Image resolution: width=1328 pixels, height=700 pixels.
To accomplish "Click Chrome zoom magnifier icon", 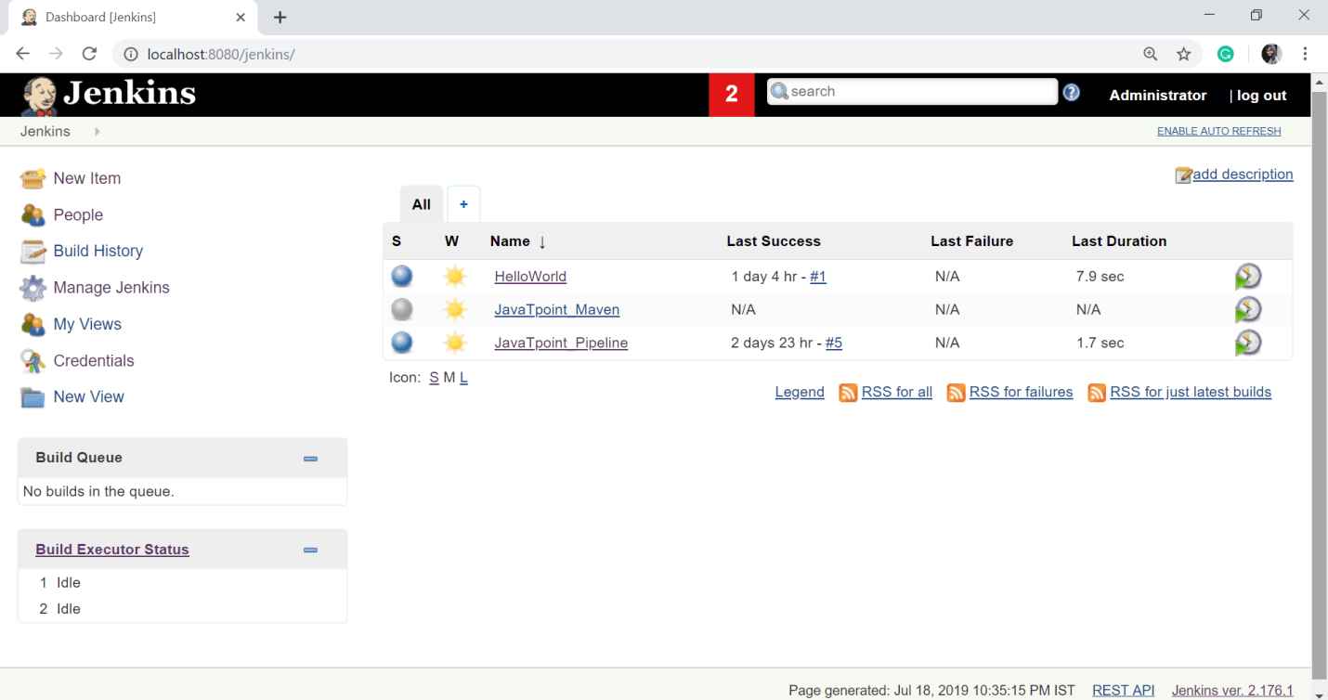I will click(x=1151, y=54).
